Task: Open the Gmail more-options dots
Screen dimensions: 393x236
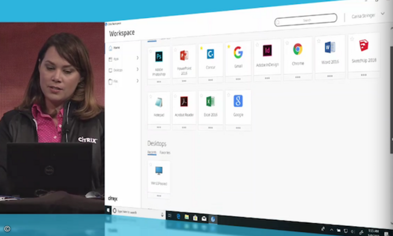Action: [238, 79]
